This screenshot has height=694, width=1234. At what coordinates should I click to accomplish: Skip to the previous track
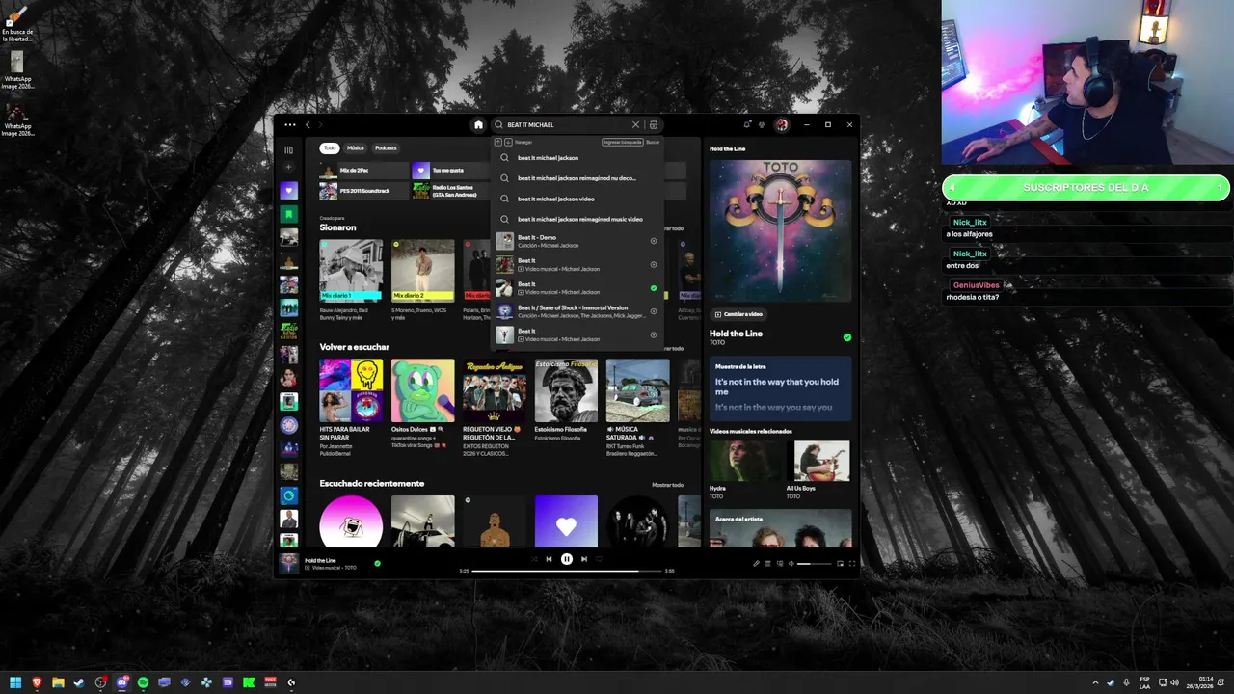click(549, 559)
